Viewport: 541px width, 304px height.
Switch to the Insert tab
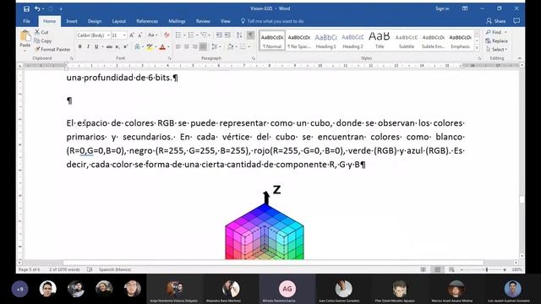click(72, 21)
